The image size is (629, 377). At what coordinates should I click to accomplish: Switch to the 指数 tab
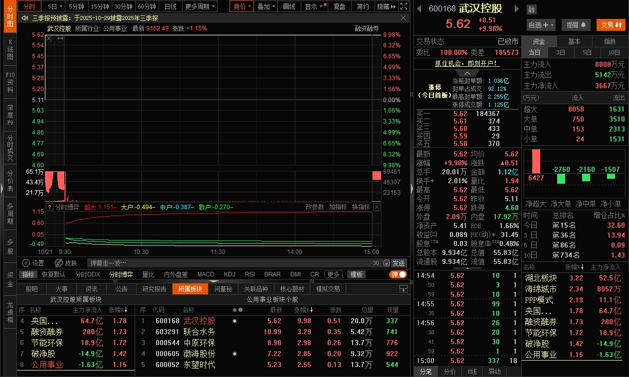click(609, 41)
